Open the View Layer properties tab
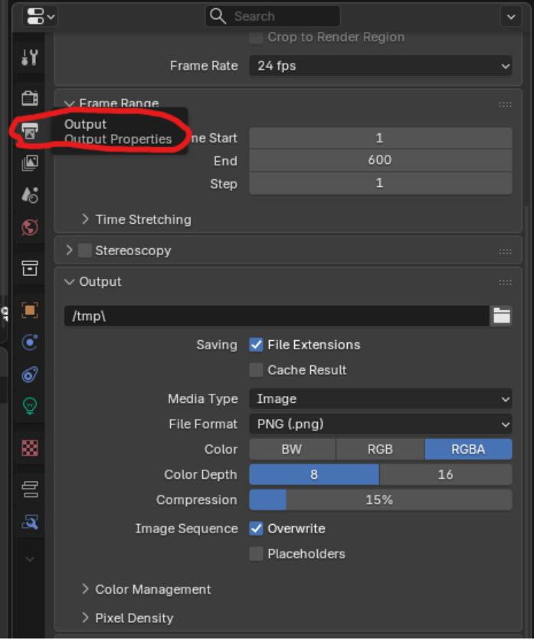This screenshot has height=639, width=534. (x=29, y=162)
